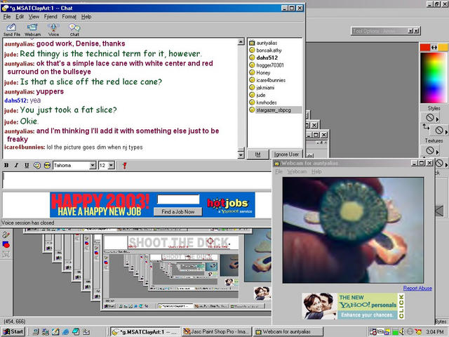Image resolution: width=449 pixels, height=337 pixels.
Task: Click the Send File toolbar icon
Action: coord(11,29)
